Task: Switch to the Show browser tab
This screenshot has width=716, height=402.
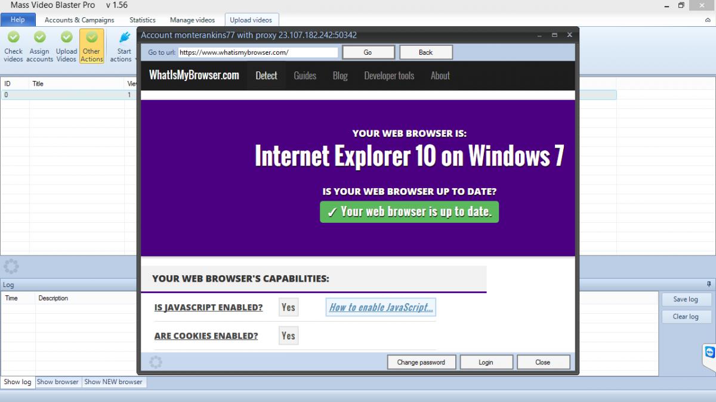Action: (58, 382)
